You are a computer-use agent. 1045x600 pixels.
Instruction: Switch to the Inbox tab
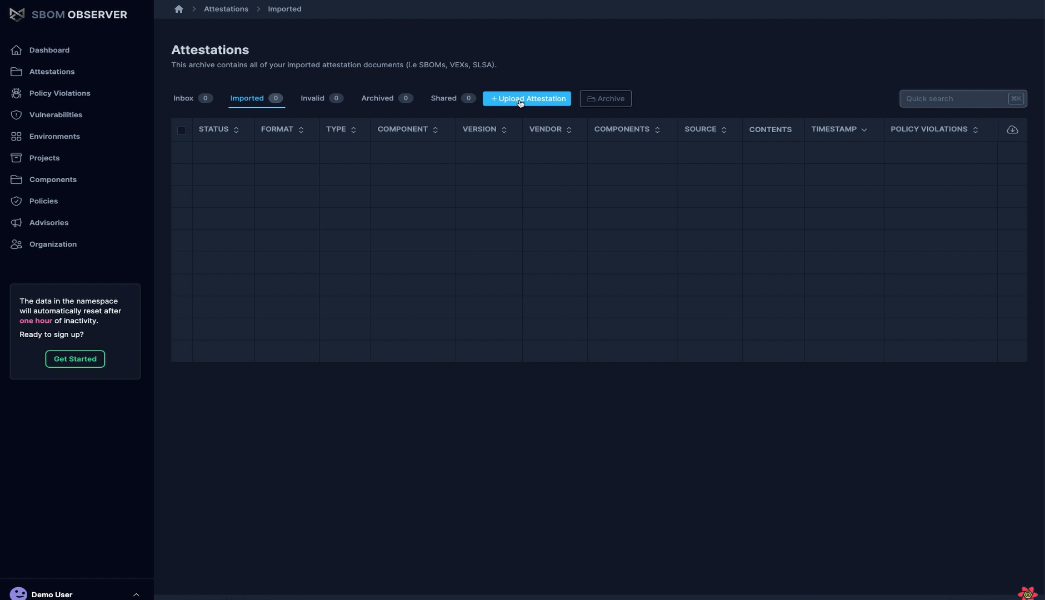(x=192, y=98)
